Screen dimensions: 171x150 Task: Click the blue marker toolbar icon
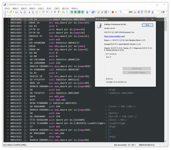tap(93, 12)
